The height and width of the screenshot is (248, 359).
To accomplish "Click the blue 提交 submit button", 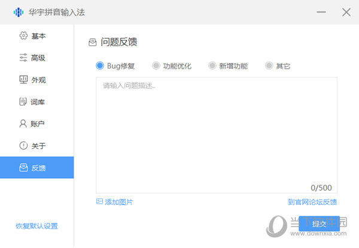I will click(319, 224).
